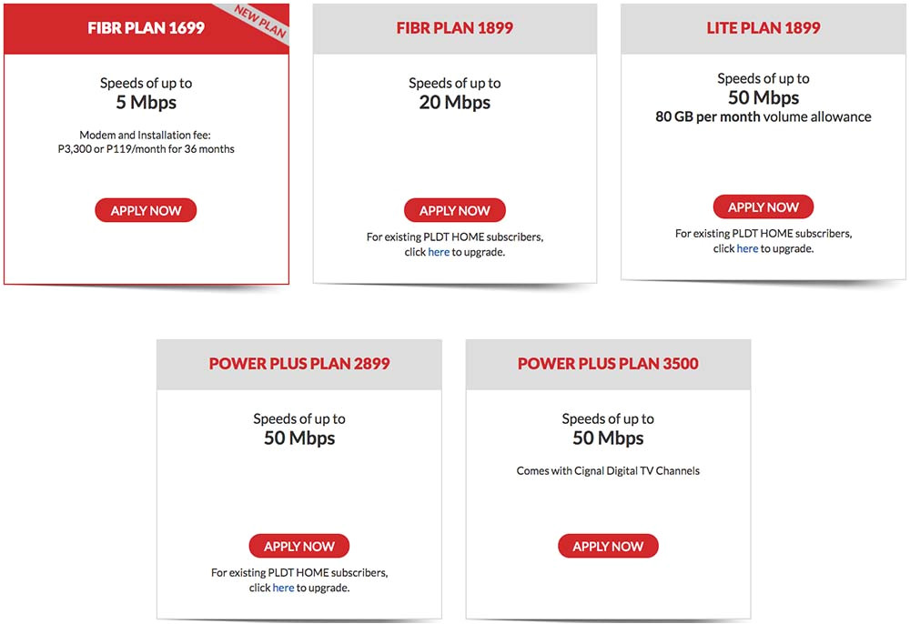The image size is (910, 624).
Task: Open the upgrade link under POWER PLUS PLAN 2899
Action: 282,588
